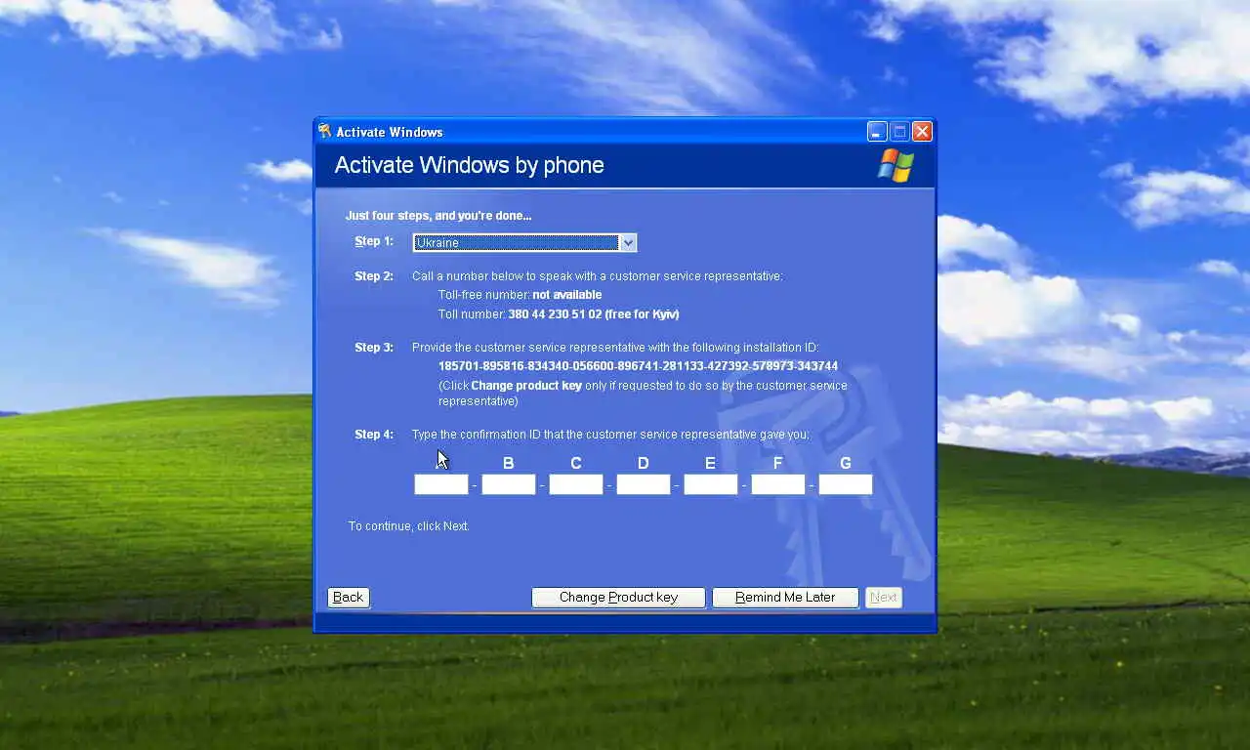Viewport: 1250px width, 750px height.
Task: Click the 'Provide the customer service representative' text
Action: 615,348
